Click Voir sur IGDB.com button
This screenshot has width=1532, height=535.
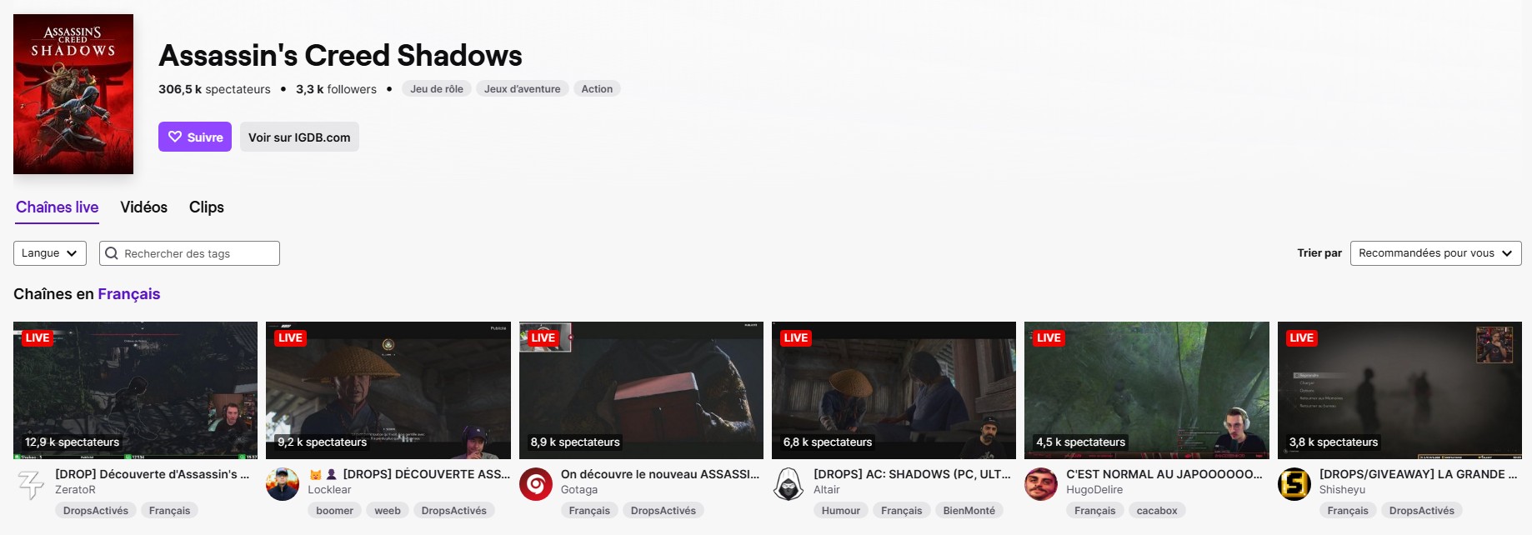(x=299, y=137)
